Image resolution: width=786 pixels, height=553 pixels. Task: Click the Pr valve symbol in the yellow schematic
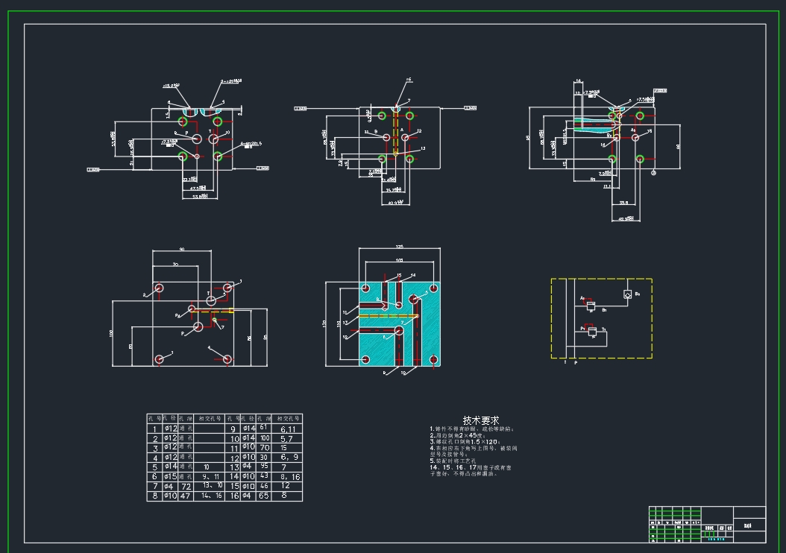pyautogui.click(x=592, y=332)
